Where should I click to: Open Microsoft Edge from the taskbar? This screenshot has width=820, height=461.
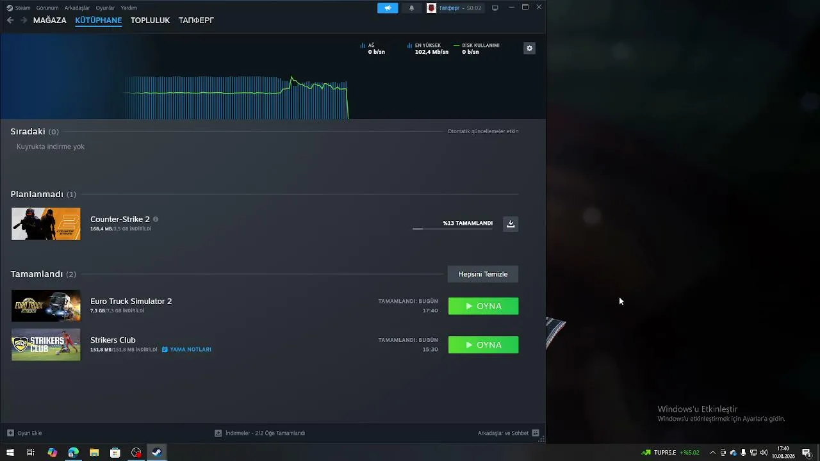(73, 453)
